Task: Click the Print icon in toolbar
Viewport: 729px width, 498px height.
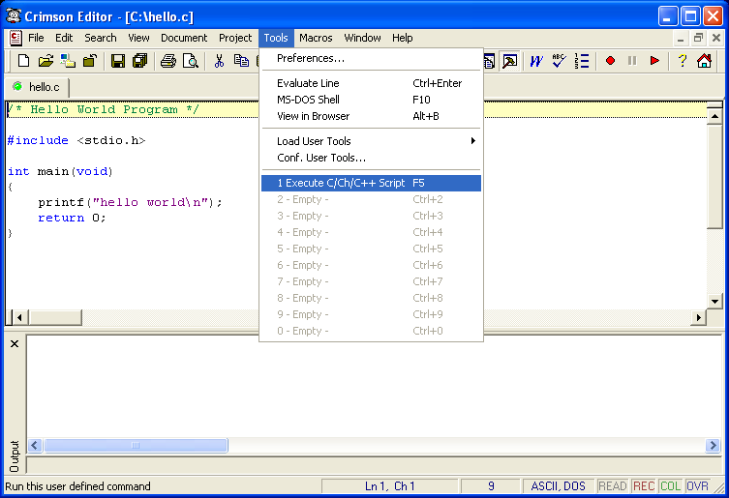Action: [x=168, y=61]
